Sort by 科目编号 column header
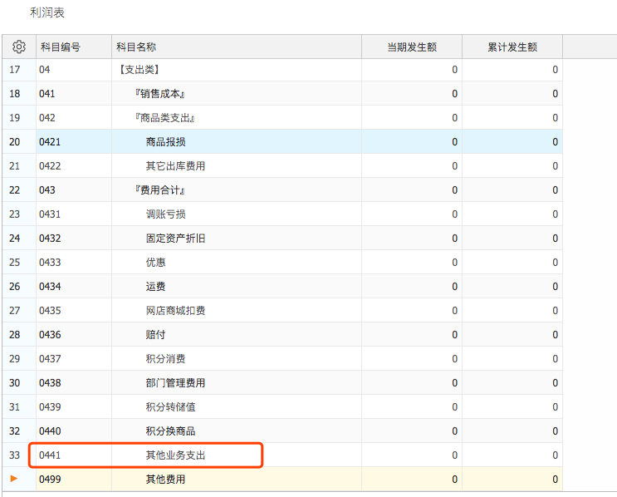This screenshot has height=497, width=617. 61,47
